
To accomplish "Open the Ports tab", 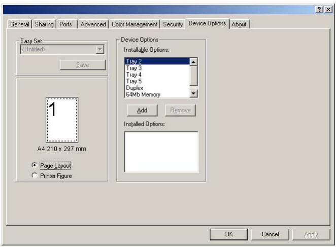I will click(65, 24).
